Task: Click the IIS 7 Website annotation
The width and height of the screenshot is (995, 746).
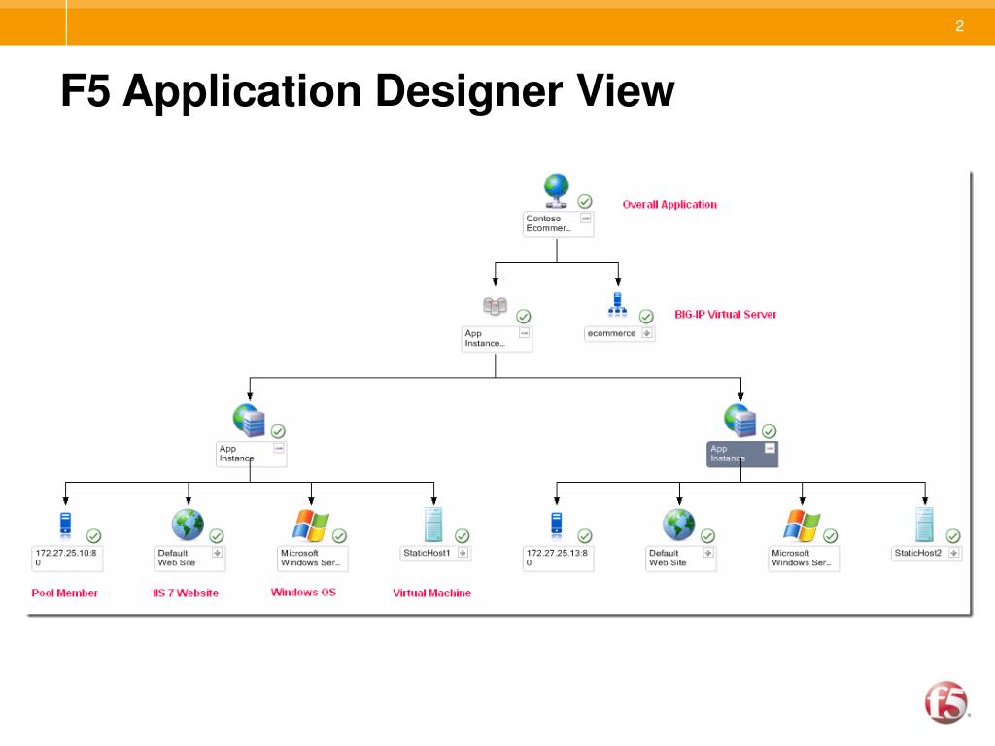Action: [186, 593]
